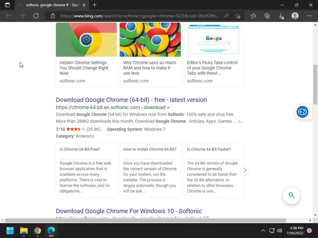Image resolution: width=318 pixels, height=238 pixels.
Task: Select the softonic google chrome search tab
Action: 52,5
